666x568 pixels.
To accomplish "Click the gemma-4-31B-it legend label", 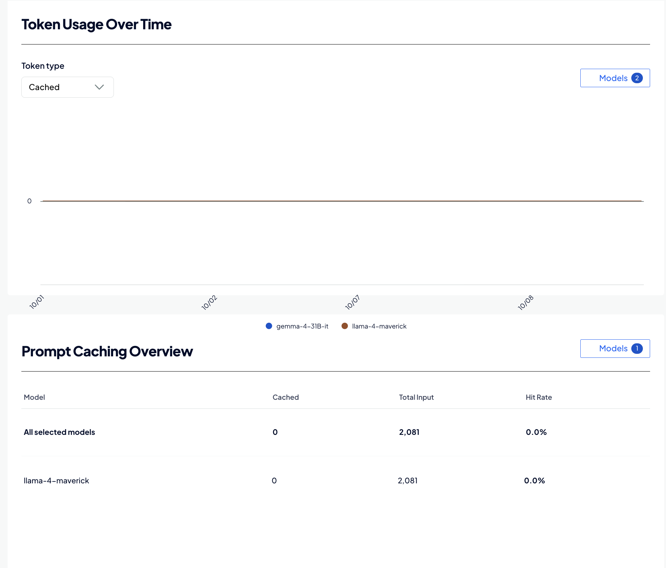I will click(x=302, y=326).
